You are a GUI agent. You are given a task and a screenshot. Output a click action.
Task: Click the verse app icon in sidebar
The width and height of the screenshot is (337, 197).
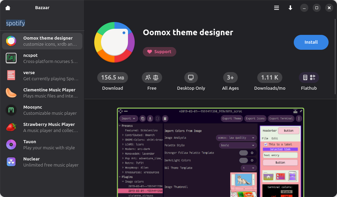tap(11, 75)
